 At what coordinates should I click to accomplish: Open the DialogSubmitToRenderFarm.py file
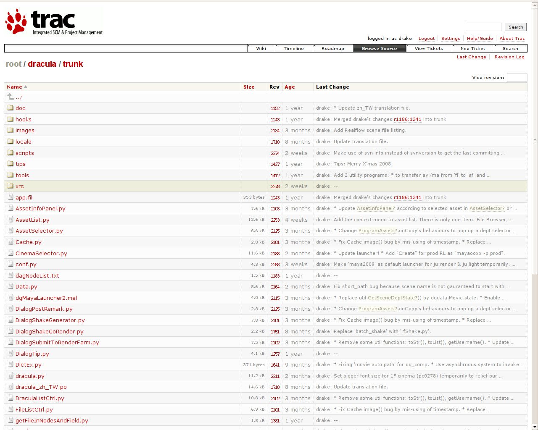click(57, 342)
